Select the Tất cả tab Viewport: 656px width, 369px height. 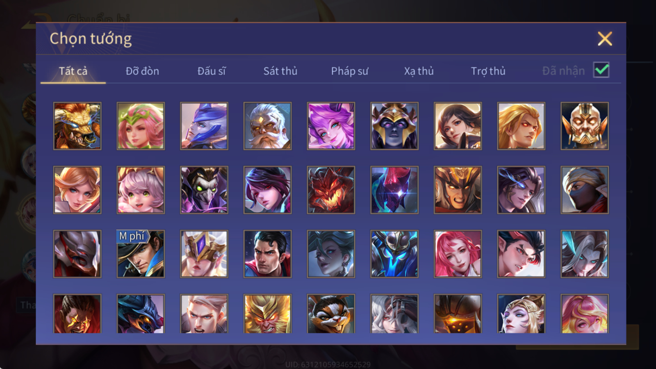73,71
